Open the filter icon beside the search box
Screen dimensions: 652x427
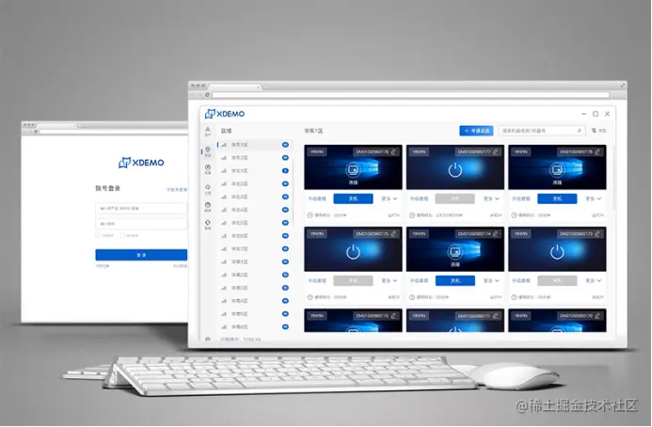point(595,131)
